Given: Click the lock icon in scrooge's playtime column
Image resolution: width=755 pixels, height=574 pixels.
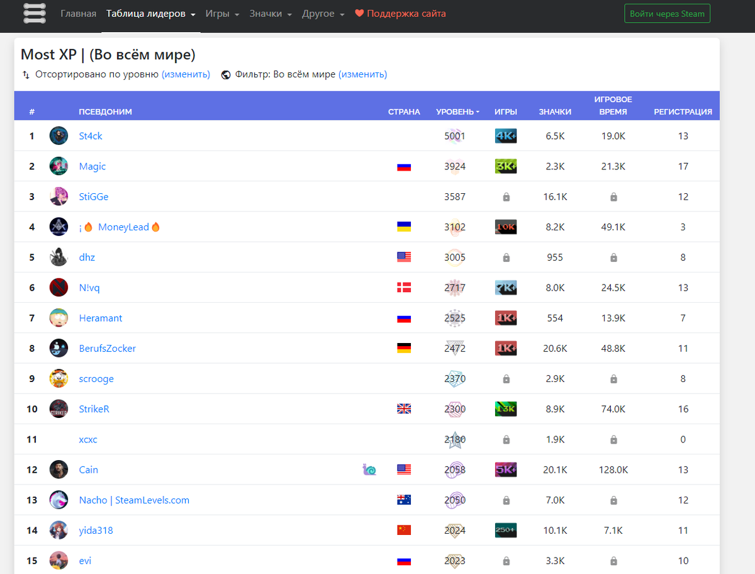Looking at the screenshot, I should pos(613,378).
